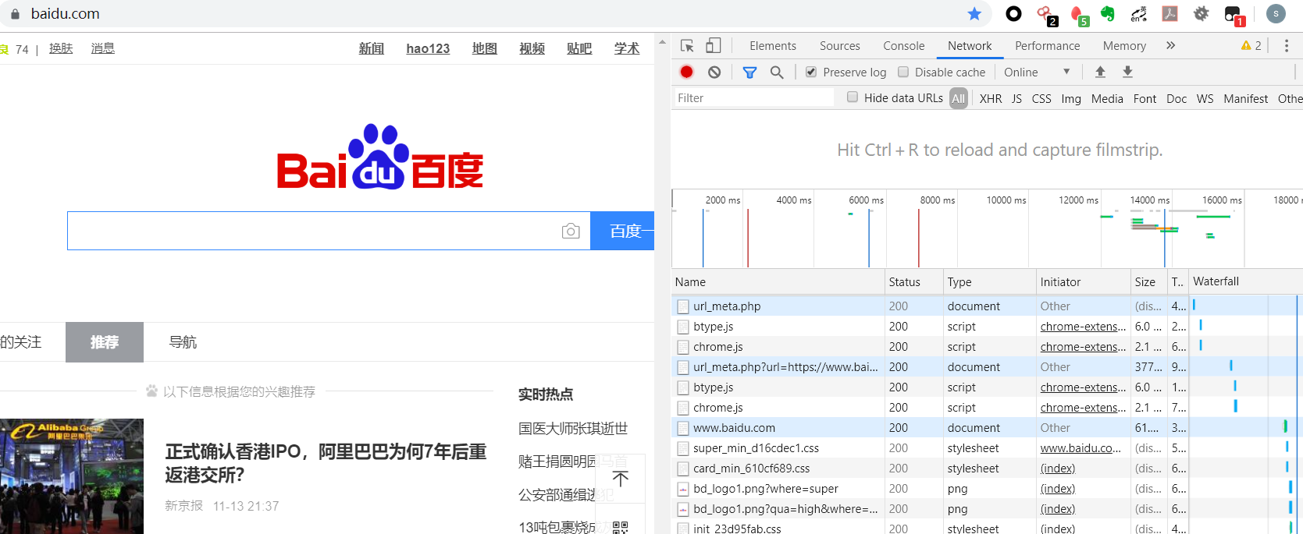This screenshot has height=534, width=1303.
Task: Switch to the Elements tab
Action: pyautogui.click(x=773, y=46)
